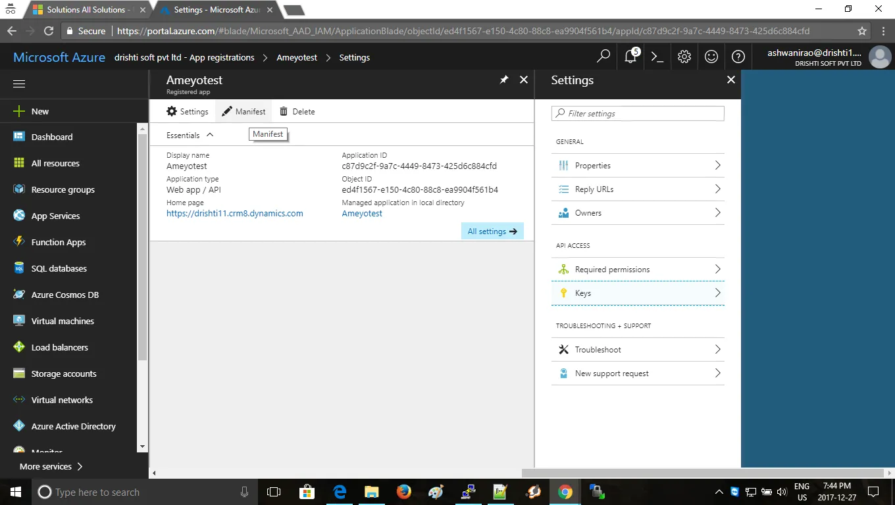The image size is (895, 505).
Task: Pin the Ameyotest blade to dashboard
Action: pyautogui.click(x=504, y=80)
